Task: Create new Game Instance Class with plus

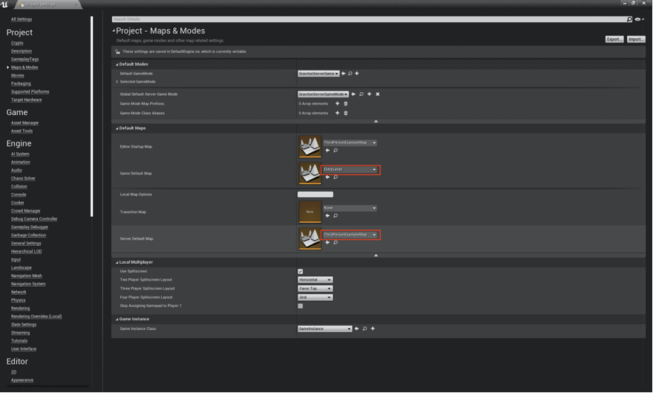Action: coord(373,328)
